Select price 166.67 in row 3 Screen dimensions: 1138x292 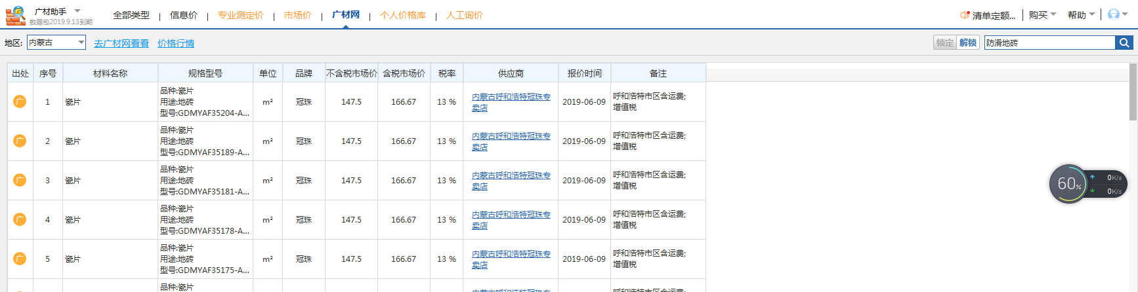pos(404,181)
